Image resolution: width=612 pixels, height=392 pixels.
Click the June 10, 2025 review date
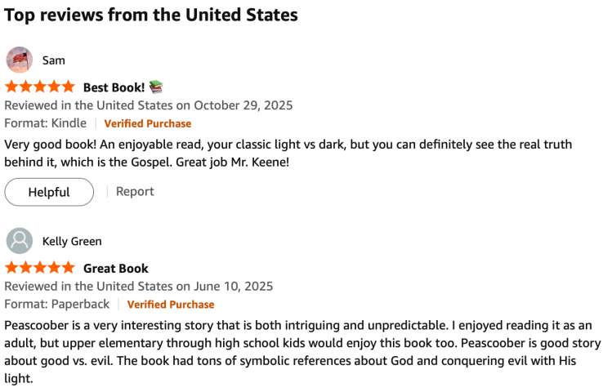coord(233,287)
